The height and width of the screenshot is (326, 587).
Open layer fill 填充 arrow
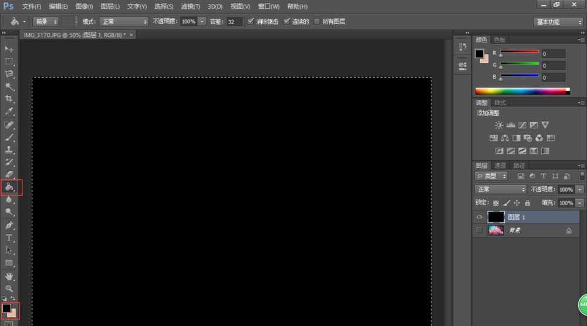(x=579, y=203)
